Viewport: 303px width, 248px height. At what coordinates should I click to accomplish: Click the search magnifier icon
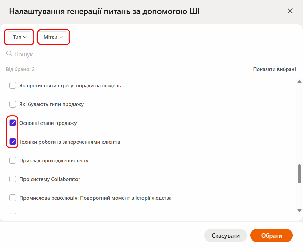(x=9, y=54)
